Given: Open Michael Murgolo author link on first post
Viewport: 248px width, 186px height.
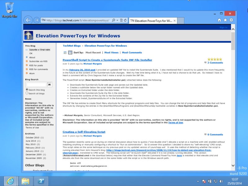Looking at the screenshot, I should [x=92, y=64].
